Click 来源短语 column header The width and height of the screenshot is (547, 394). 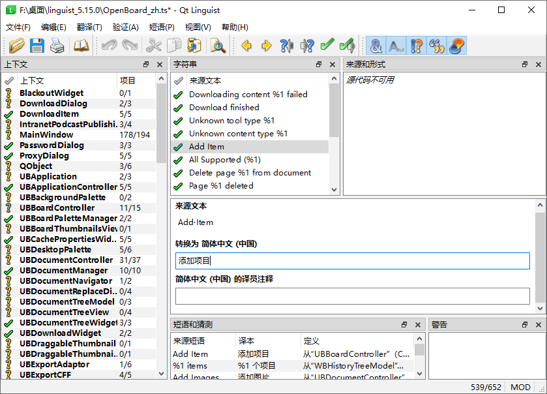[203, 341]
